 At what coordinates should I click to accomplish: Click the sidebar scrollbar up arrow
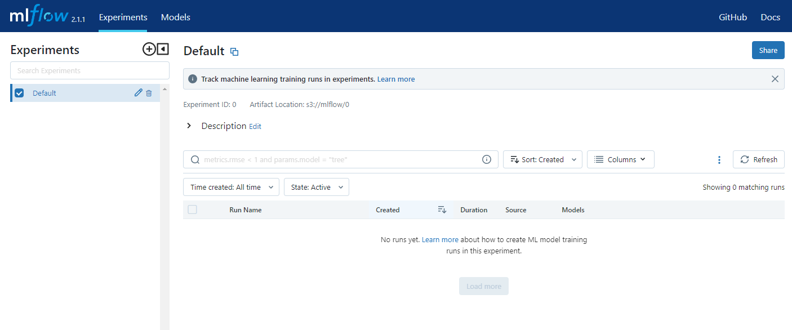[x=164, y=89]
